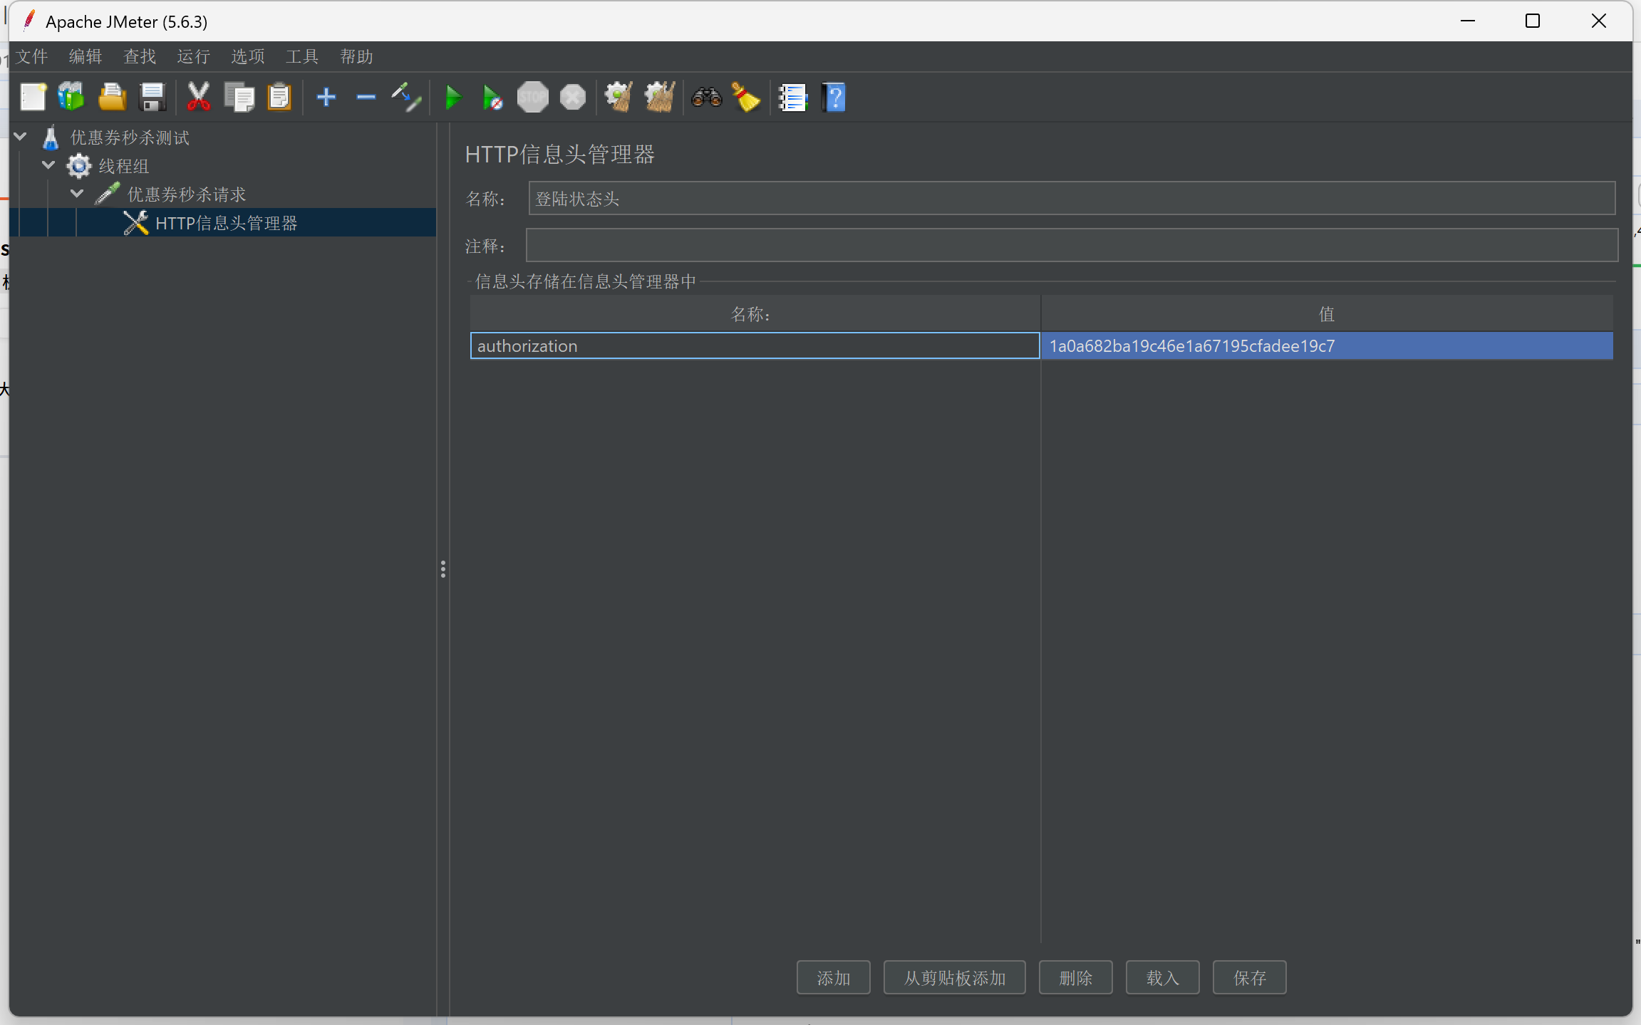Collapse the 优惠券秒杀测试 test plan node

[x=21, y=137]
